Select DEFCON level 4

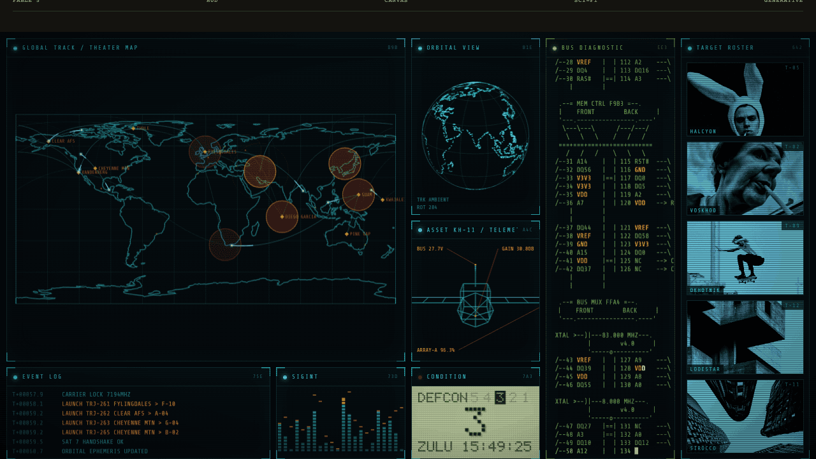(487, 398)
